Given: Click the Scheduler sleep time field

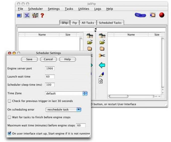Looking at the screenshot, I should (x=50, y=85).
